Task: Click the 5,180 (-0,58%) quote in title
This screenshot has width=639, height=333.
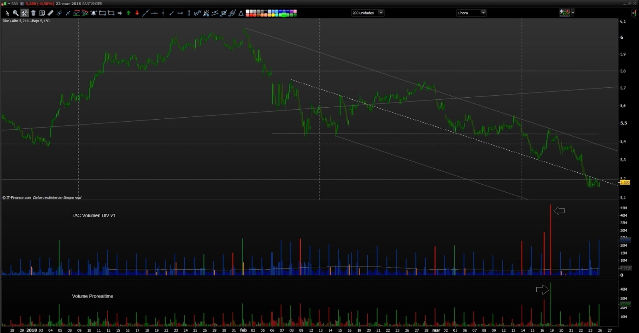Action: pyautogui.click(x=40, y=4)
